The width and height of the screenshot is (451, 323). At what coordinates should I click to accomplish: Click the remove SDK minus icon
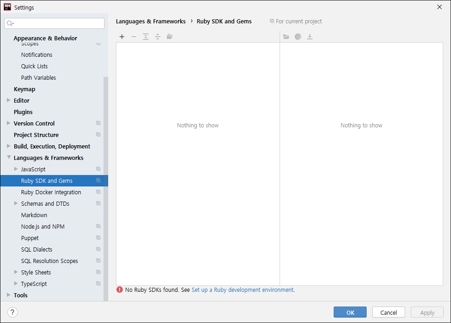(134, 37)
